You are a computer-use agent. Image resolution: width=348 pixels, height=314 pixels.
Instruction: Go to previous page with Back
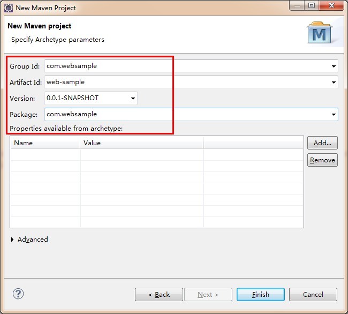(159, 295)
